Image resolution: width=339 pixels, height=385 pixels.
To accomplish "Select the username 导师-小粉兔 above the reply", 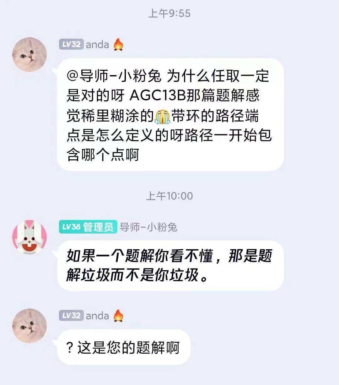I will pyautogui.click(x=149, y=227).
